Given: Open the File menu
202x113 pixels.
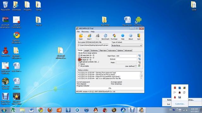Looking at the screenshot, I should [x=78, y=31].
